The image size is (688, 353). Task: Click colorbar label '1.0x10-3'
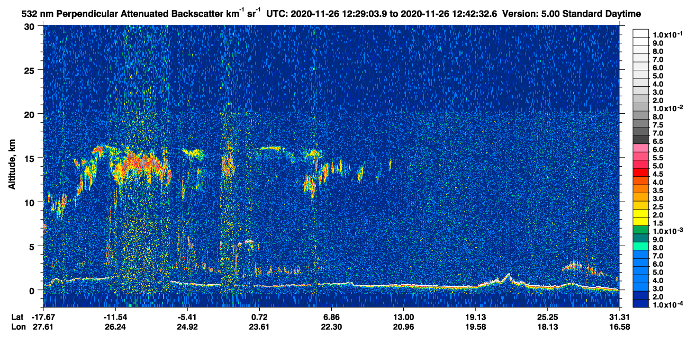pos(667,231)
